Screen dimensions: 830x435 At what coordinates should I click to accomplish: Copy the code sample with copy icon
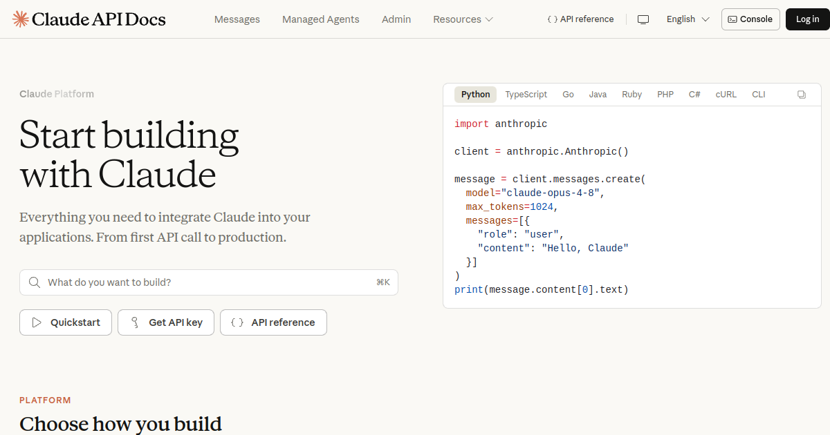pyautogui.click(x=802, y=95)
